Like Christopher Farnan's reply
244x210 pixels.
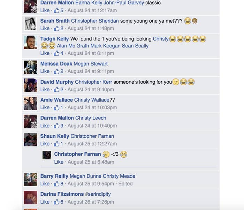pos(59,162)
